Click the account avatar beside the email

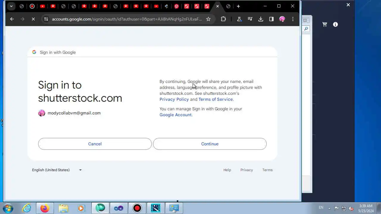pyautogui.click(x=42, y=113)
